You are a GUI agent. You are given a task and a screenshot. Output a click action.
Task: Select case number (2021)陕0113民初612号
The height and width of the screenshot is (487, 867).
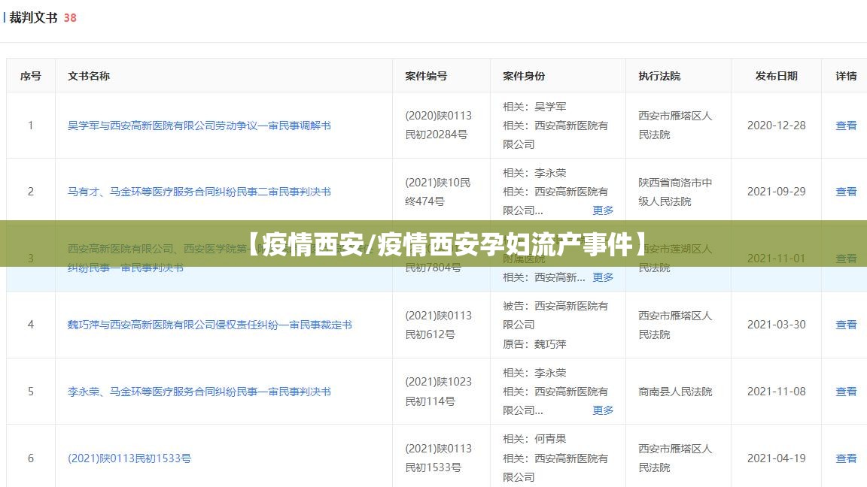click(x=439, y=325)
